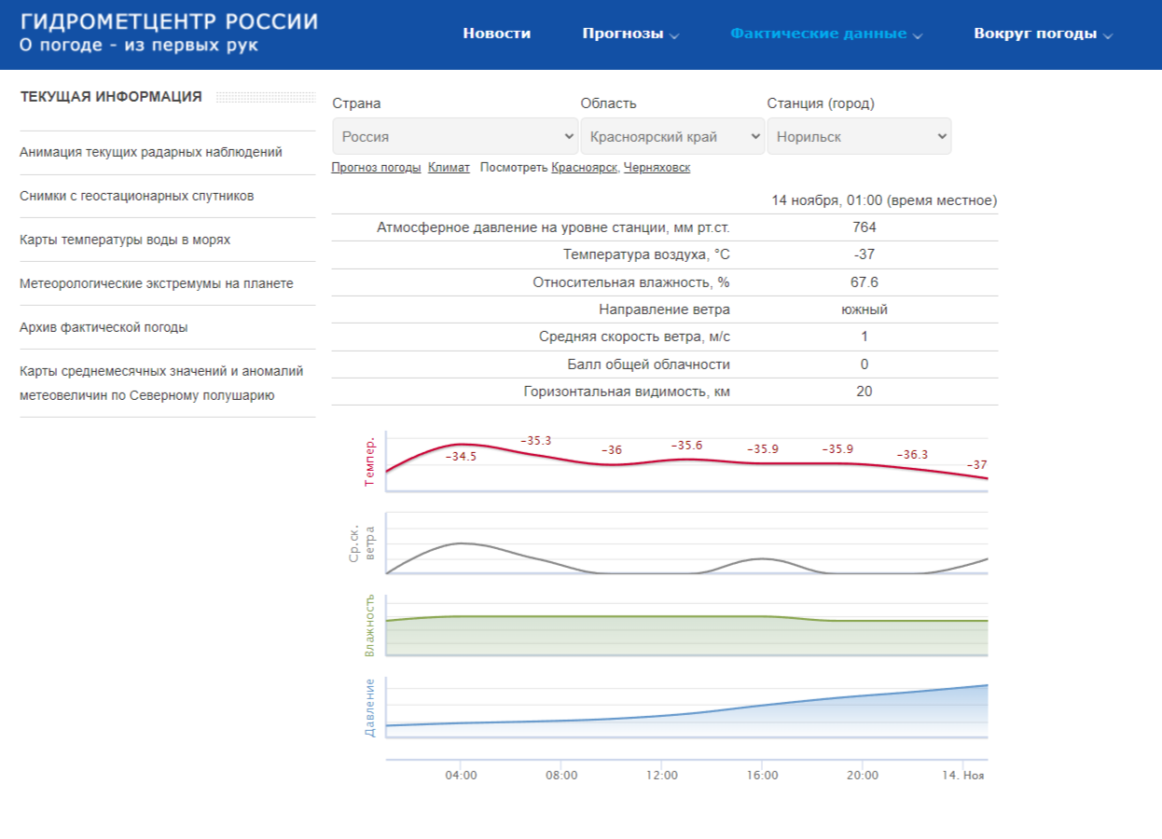Open the Область dropdown showing Красноярский край
This screenshot has height=839, width=1162.
tap(672, 136)
